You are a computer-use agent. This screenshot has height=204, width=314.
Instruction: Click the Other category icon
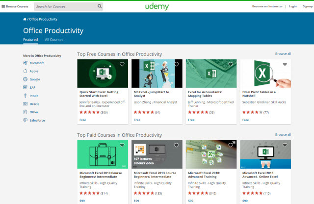coord(25,112)
